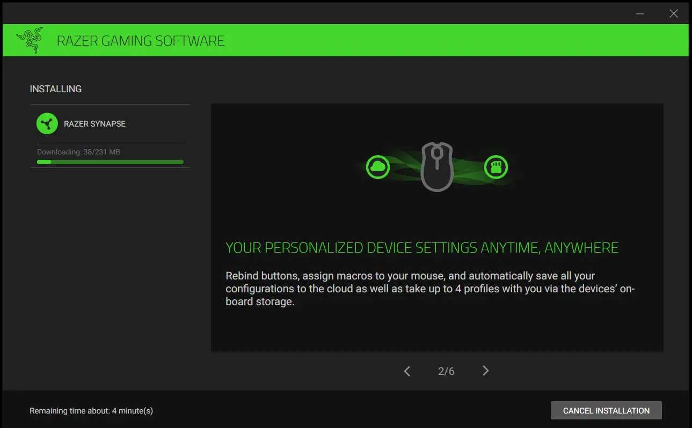The height and width of the screenshot is (428, 692).
Task: Click the on-board storage chip icon
Action: 496,167
